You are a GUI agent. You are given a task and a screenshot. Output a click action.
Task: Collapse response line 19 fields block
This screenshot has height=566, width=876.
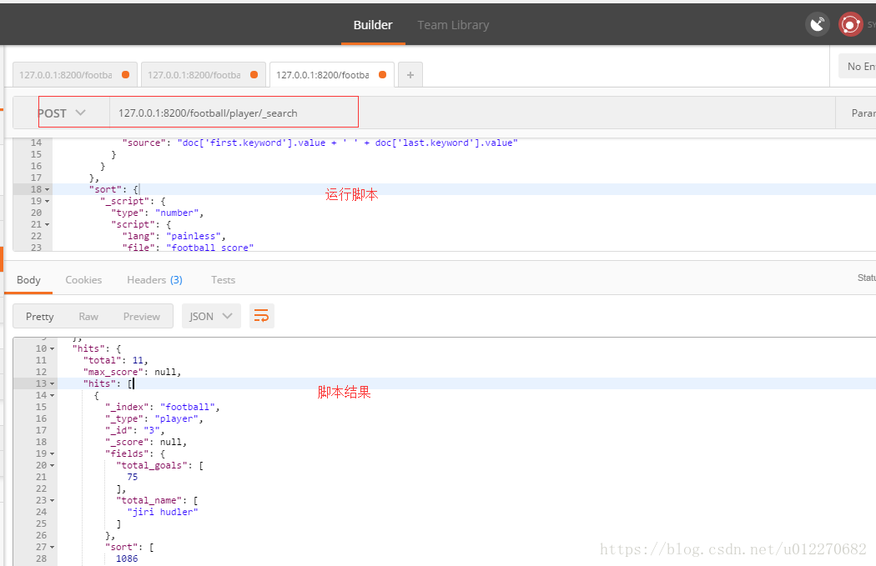click(x=52, y=453)
